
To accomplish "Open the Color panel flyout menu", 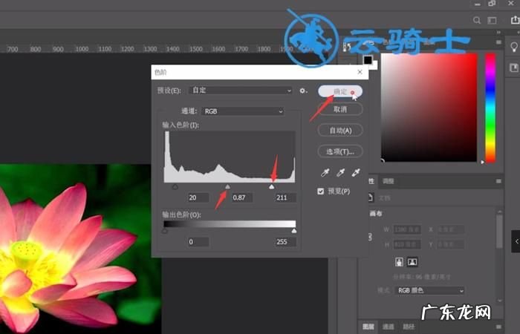I will pos(498,42).
